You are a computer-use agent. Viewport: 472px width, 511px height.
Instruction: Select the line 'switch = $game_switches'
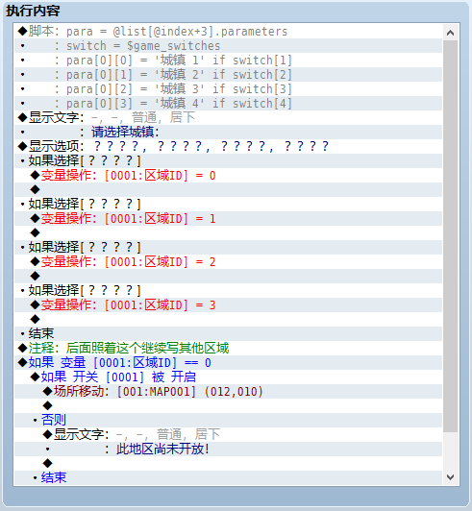click(229, 46)
